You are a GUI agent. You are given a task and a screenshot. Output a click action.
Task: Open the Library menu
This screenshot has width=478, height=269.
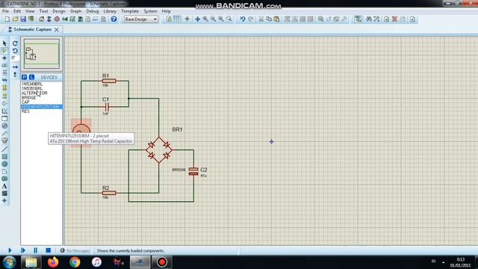[x=110, y=11]
